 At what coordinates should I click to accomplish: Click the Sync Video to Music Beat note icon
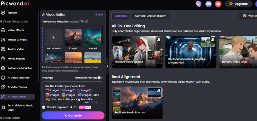[3, 107]
